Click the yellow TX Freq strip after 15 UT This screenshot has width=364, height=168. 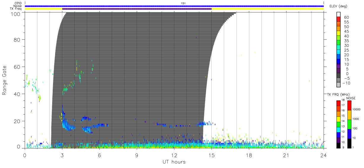click(268, 9)
